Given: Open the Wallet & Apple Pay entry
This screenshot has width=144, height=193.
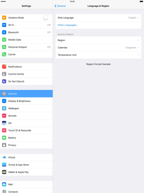Looking at the screenshot, I should point(26,172).
